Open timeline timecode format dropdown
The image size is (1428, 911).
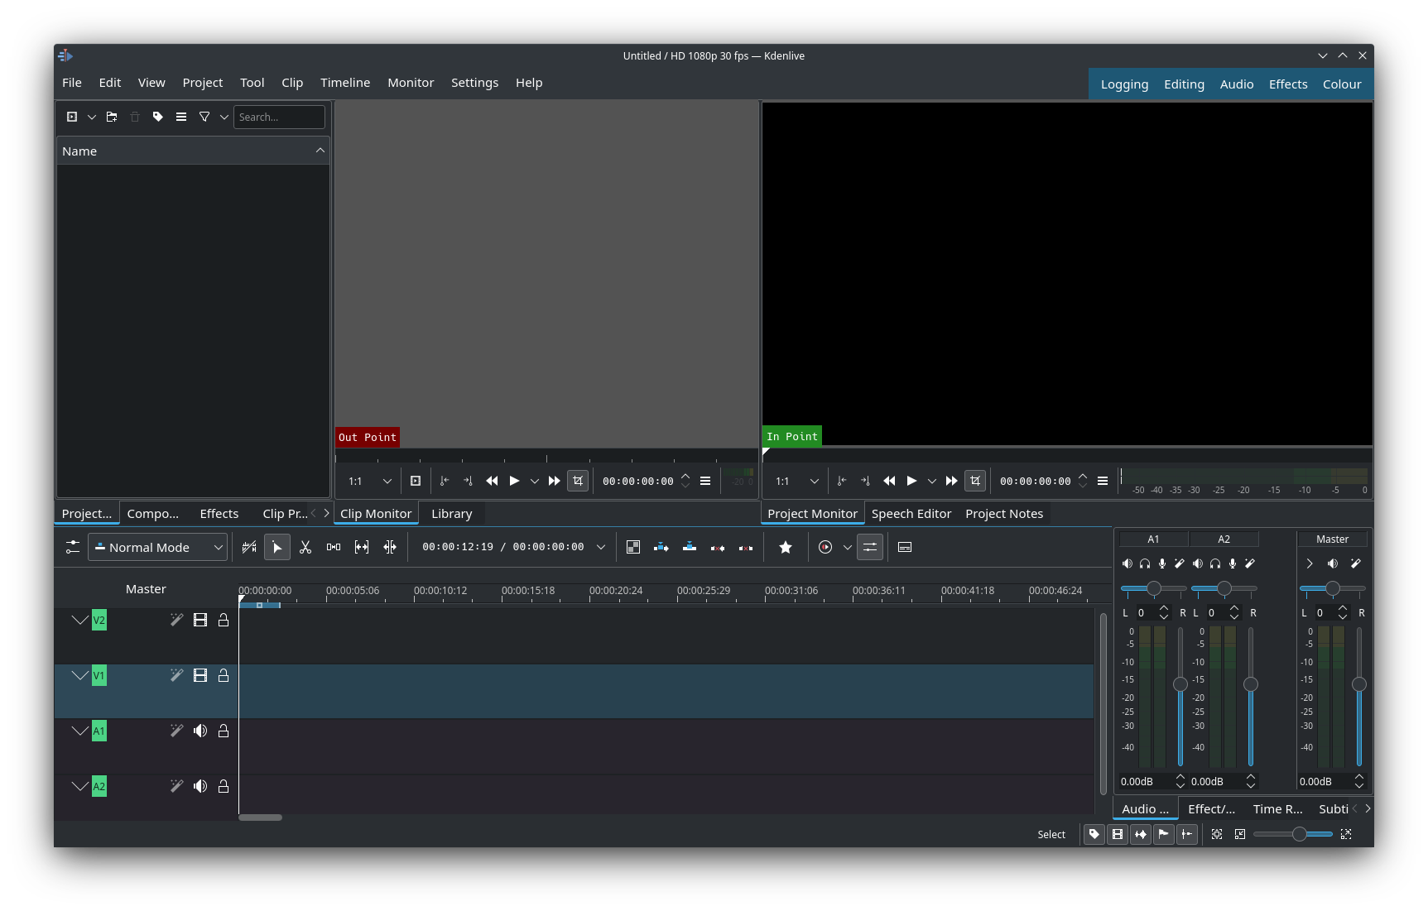tap(601, 547)
